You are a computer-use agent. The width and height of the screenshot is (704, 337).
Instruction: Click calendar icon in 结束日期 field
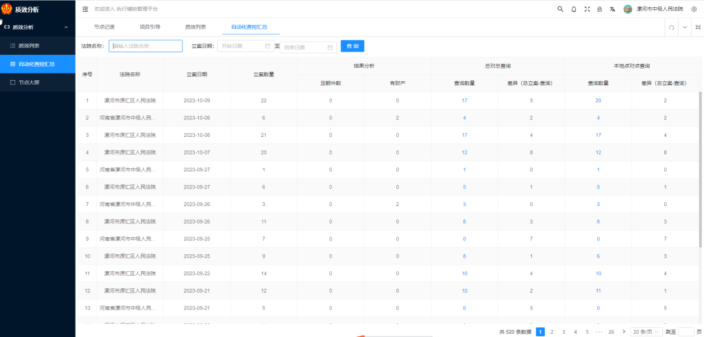click(330, 47)
